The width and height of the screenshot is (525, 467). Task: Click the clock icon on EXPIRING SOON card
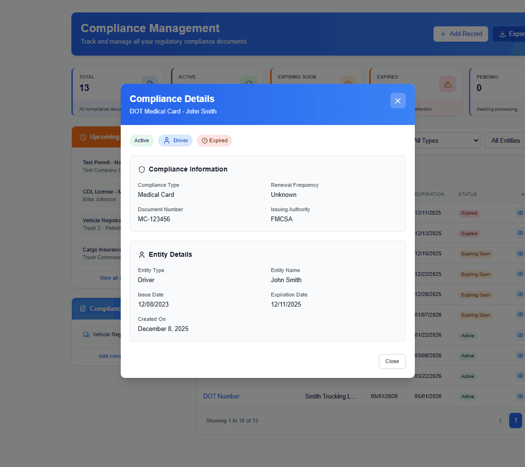(x=348, y=83)
